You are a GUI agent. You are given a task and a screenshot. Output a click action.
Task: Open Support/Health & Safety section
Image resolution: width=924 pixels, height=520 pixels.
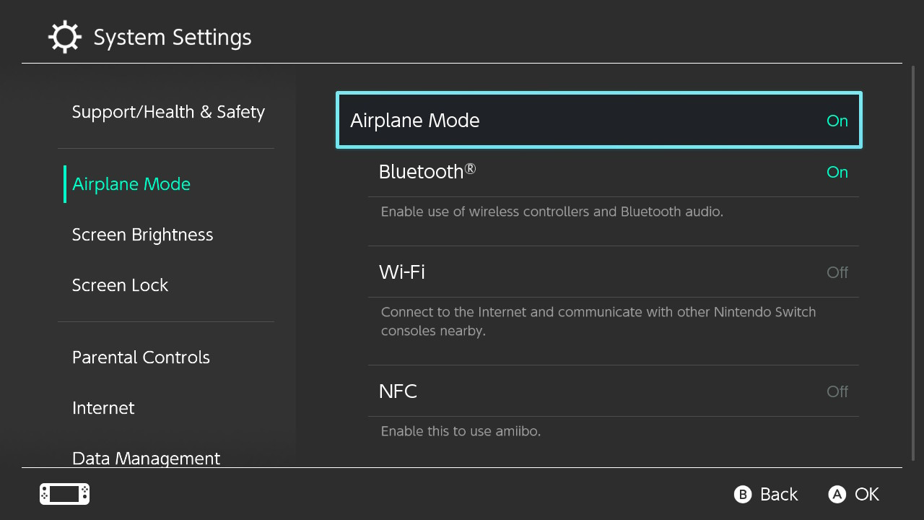168,112
